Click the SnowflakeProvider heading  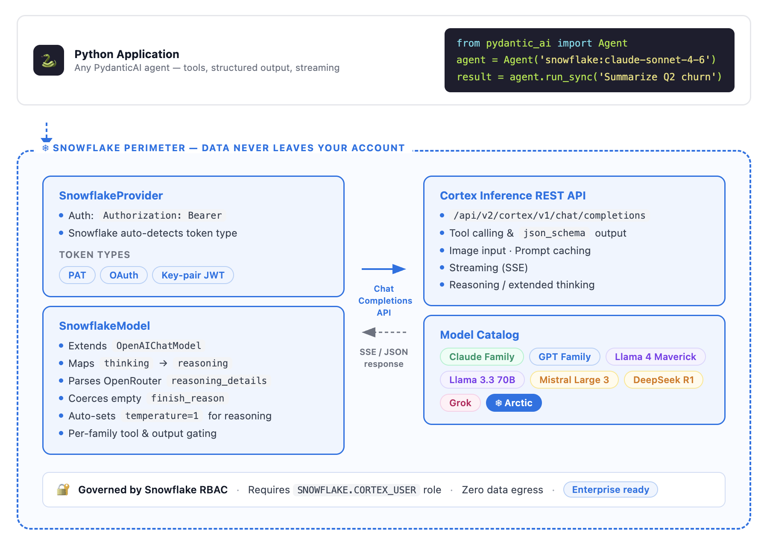click(x=111, y=196)
